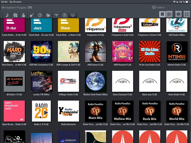Open the albums tab icon
Image resolution: width=191 pixels, height=143 pixels.
point(15,15)
